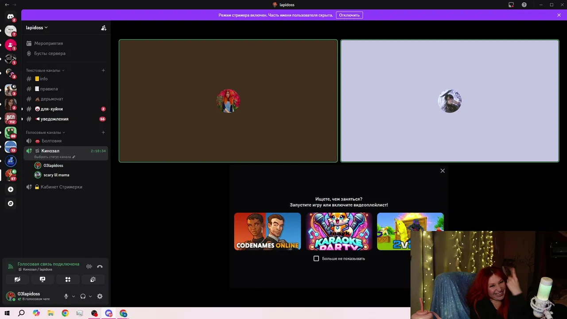Toggle noise suppression waveform icon
The image size is (567, 319).
[x=89, y=266]
